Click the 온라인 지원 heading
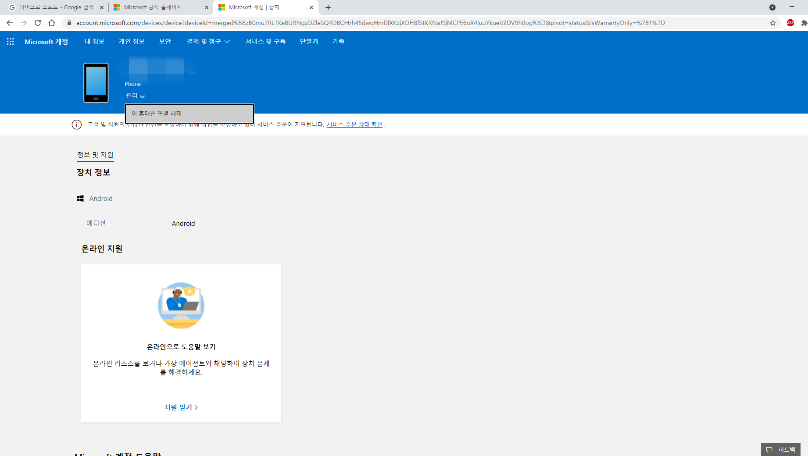This screenshot has height=456, width=808. 102,249
